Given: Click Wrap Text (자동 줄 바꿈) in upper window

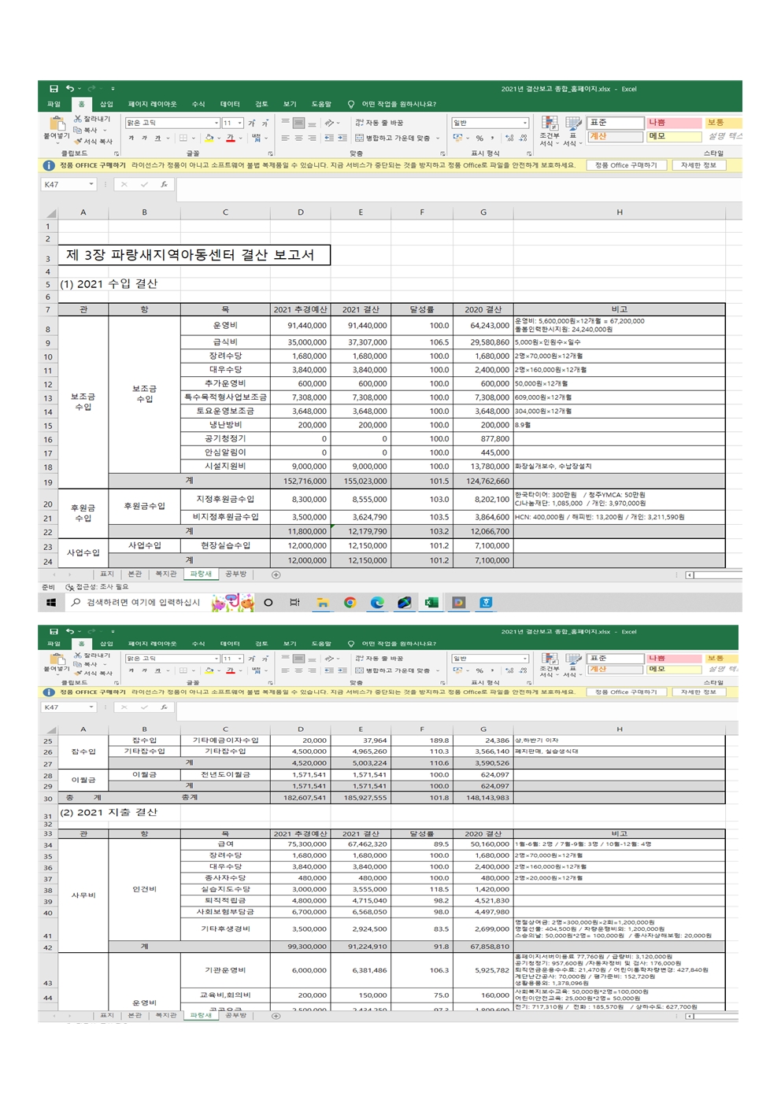Looking at the screenshot, I should click(379, 123).
